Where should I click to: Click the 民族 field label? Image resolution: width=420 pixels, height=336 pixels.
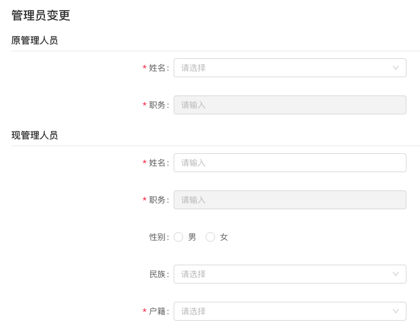[157, 274]
